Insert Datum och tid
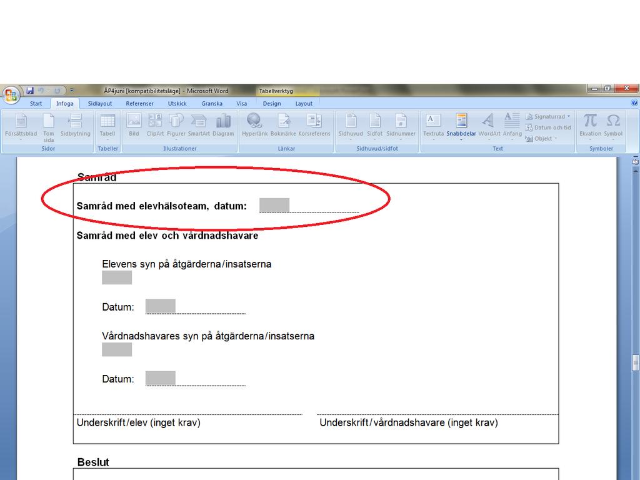640x480 pixels. click(x=547, y=127)
